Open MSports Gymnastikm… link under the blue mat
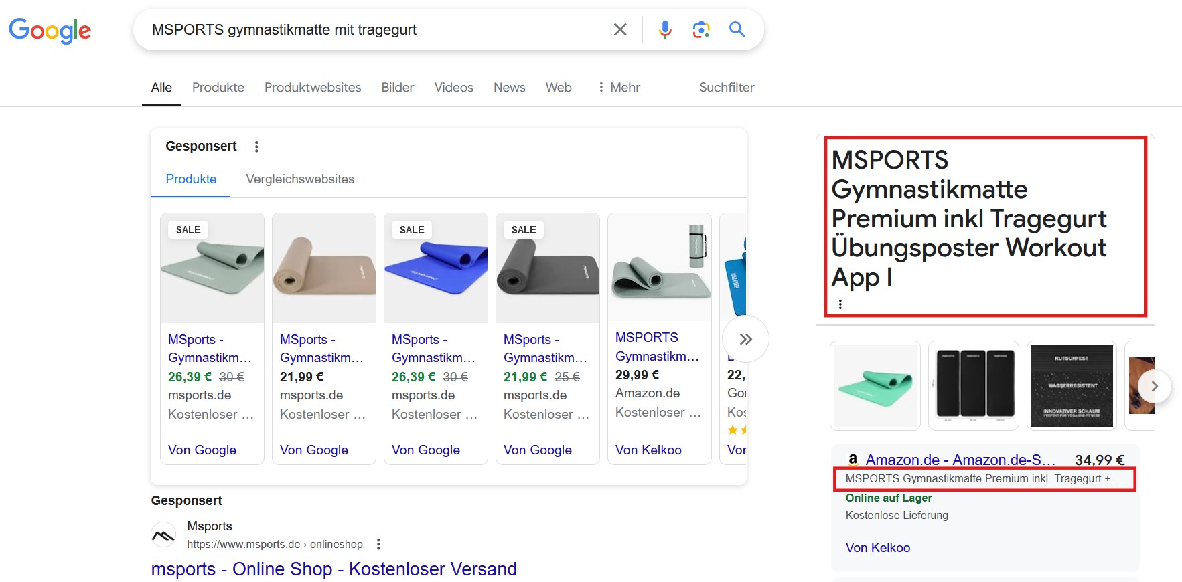Viewport: 1182px width, 582px height. click(433, 349)
